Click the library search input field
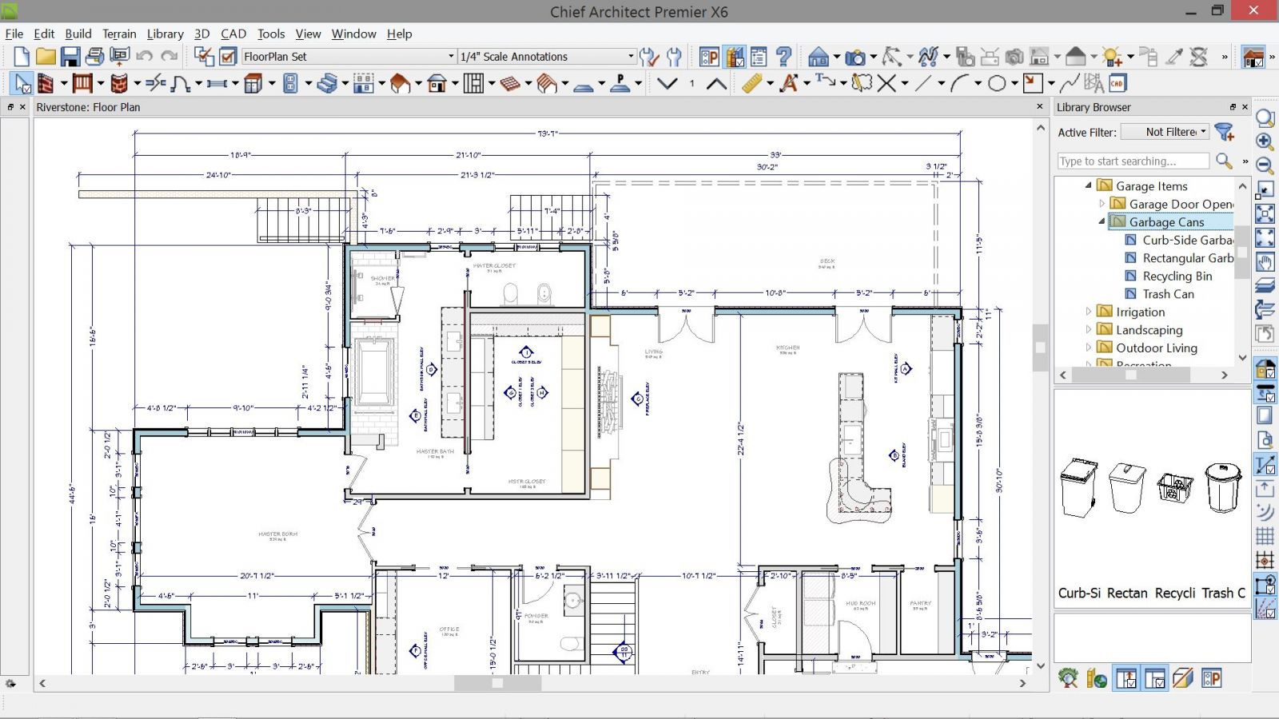The image size is (1279, 719). point(1133,161)
